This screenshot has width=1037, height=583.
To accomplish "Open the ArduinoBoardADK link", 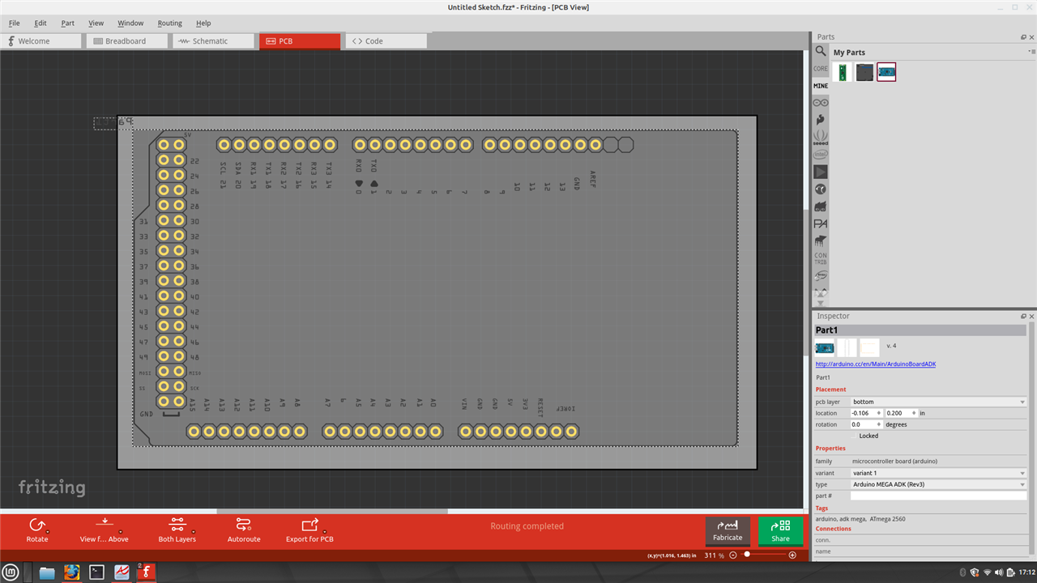I will point(876,364).
